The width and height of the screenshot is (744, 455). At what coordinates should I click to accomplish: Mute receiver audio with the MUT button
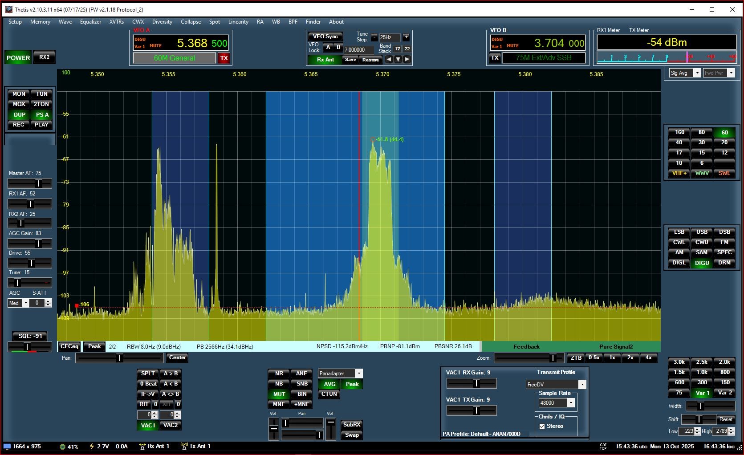point(278,394)
